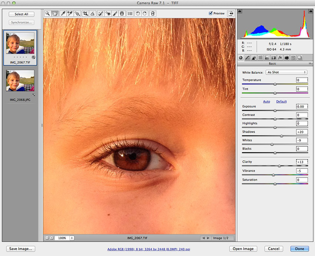Click the Shadows +20 value field
This screenshot has height=256, width=315.
click(302, 132)
